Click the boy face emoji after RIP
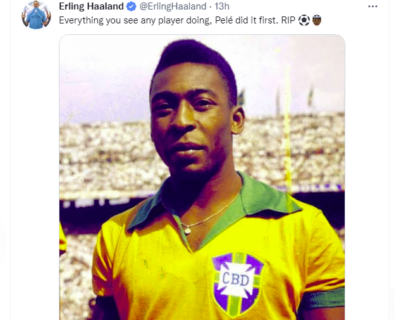 tap(317, 20)
